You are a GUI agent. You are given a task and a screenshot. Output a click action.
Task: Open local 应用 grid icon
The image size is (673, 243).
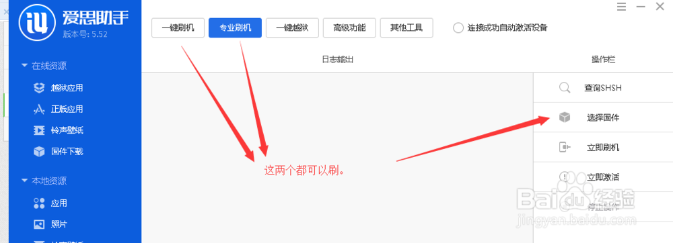(39, 203)
